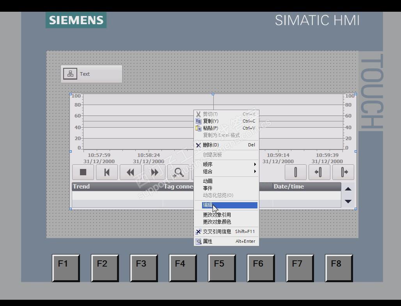Jump to trend beginning button
Screen dimensions: 401x306
(107, 172)
